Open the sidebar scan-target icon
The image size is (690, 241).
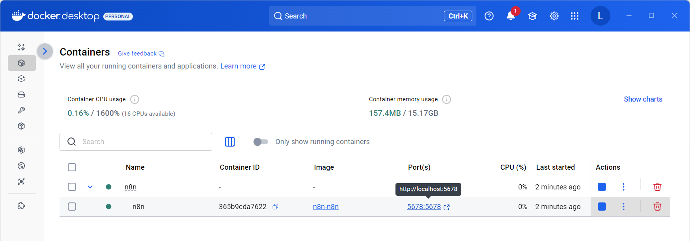click(x=21, y=182)
